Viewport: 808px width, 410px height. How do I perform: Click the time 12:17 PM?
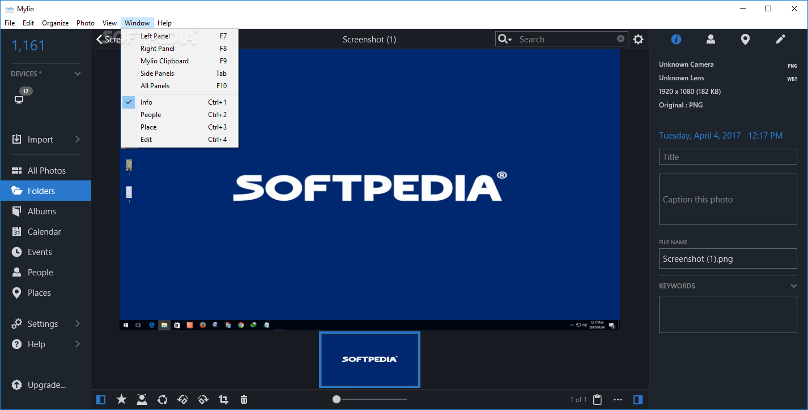[765, 136]
